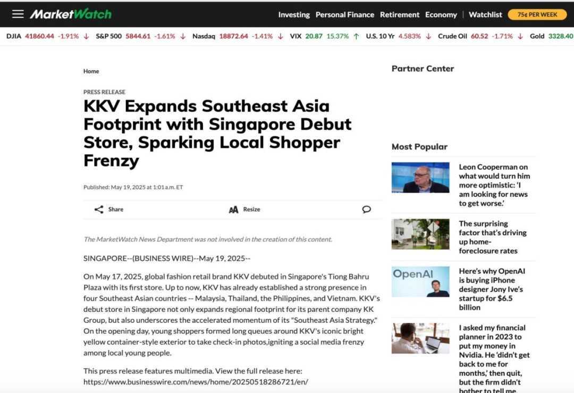574x393 pixels.
Task: Open the Personal Finance menu
Action: point(344,15)
